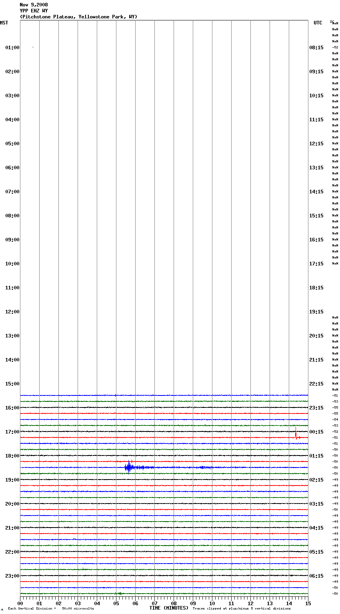Select the 01:15 UTC time label
This screenshot has width=340, height=614.
(x=316, y=456)
